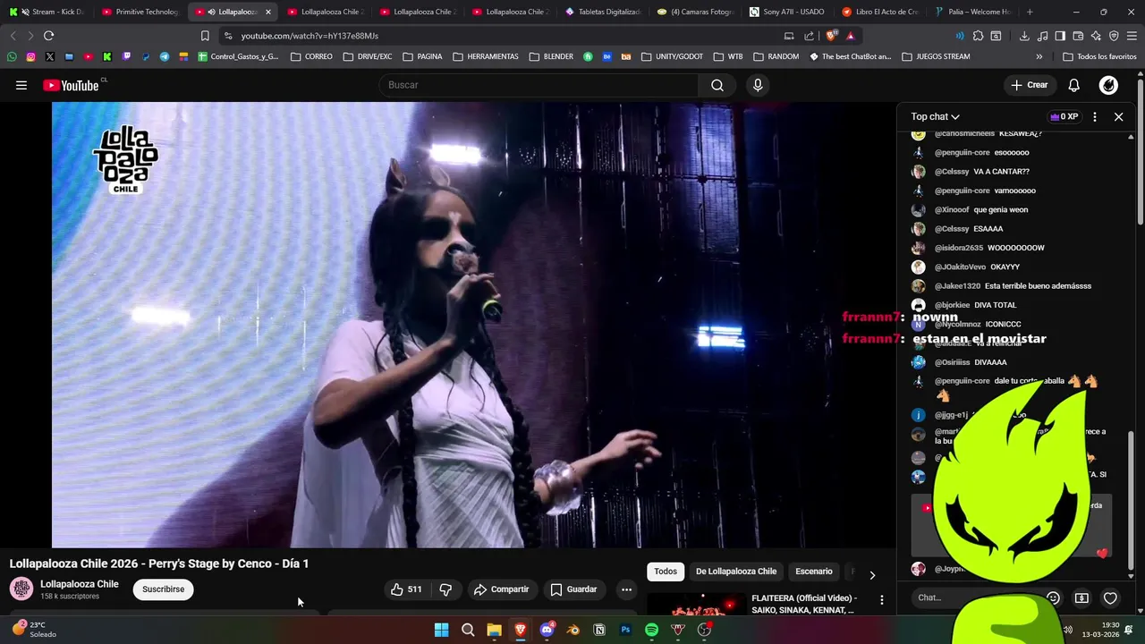Select the De Lollapalooza Chile chip
1145x644 pixels.
[736, 572]
